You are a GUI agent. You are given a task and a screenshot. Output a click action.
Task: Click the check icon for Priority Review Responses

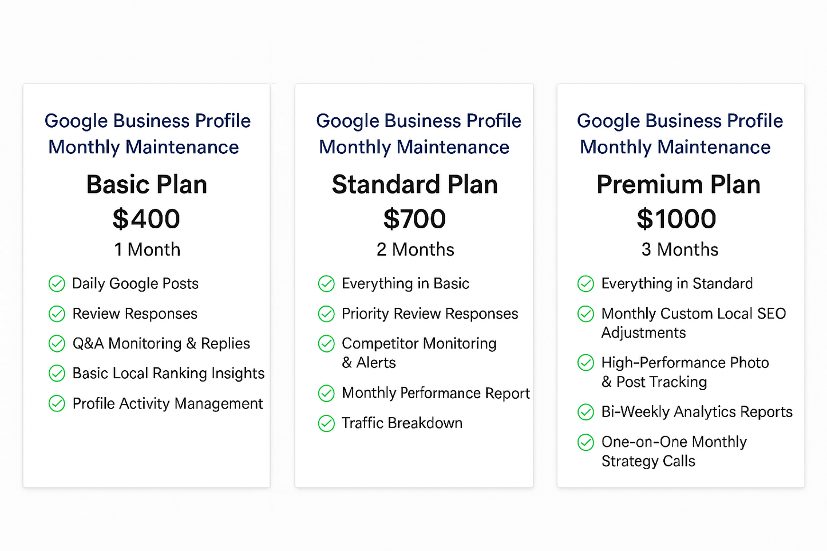tap(326, 314)
